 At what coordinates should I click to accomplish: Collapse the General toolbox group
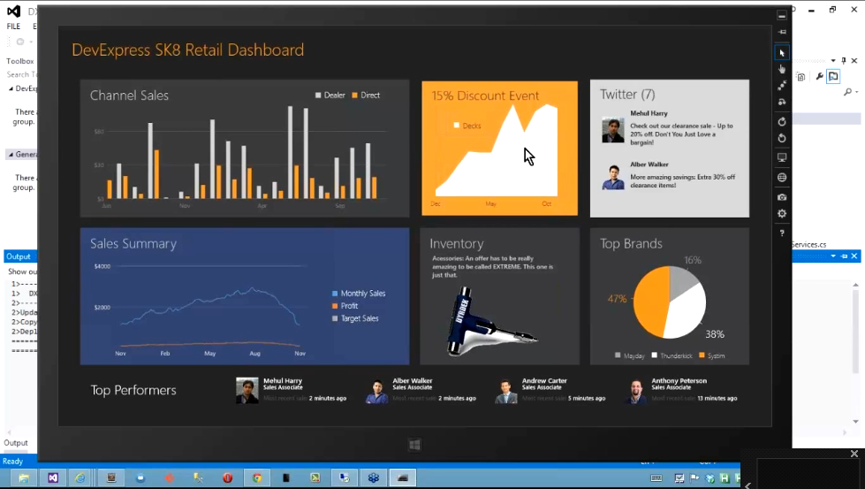[x=11, y=155]
